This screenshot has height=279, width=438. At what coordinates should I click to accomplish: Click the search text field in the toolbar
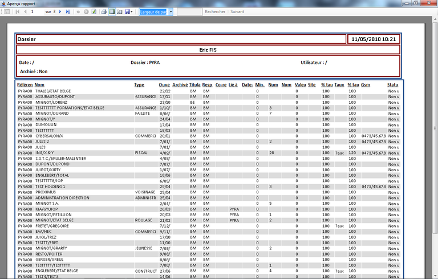189,11
